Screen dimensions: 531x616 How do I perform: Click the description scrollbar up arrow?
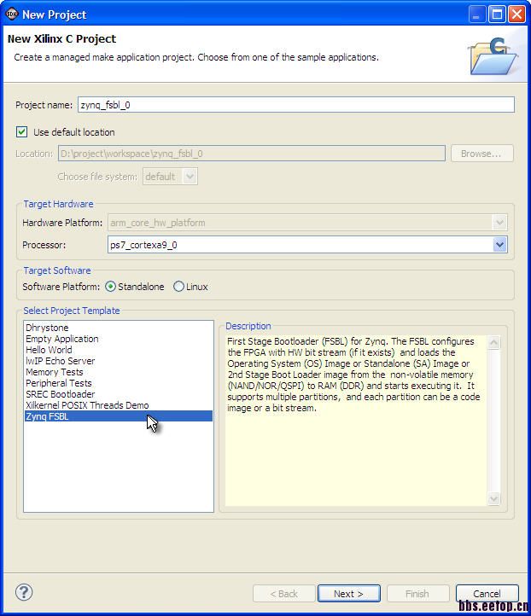coord(493,343)
